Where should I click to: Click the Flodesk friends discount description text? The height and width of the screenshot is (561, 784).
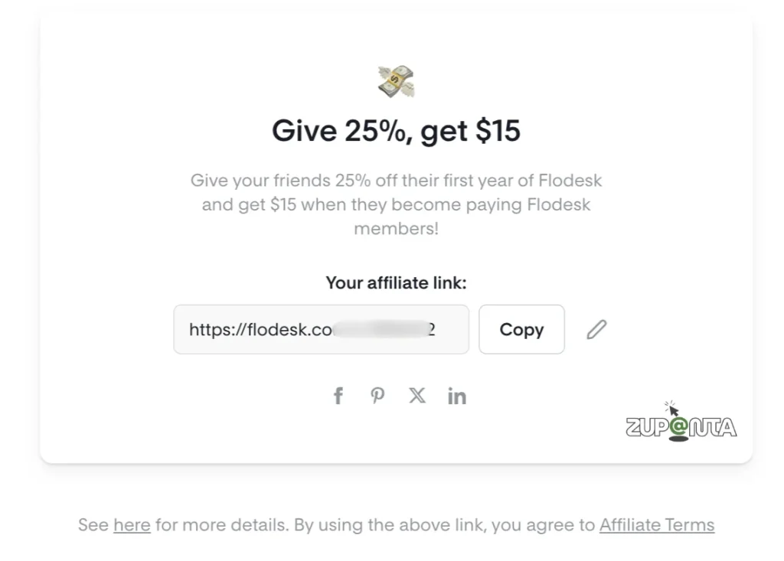[x=396, y=204]
